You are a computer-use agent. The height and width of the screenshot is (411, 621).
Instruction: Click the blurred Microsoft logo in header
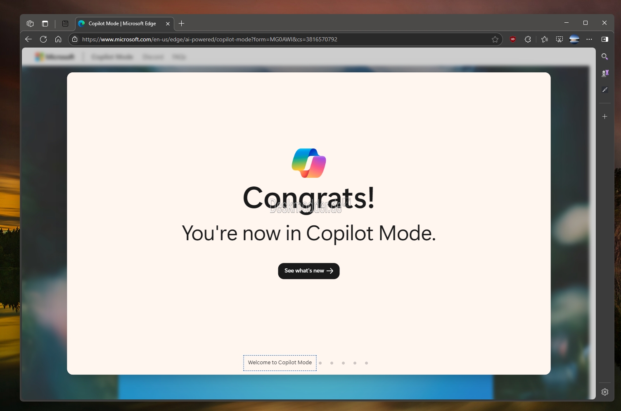click(55, 57)
